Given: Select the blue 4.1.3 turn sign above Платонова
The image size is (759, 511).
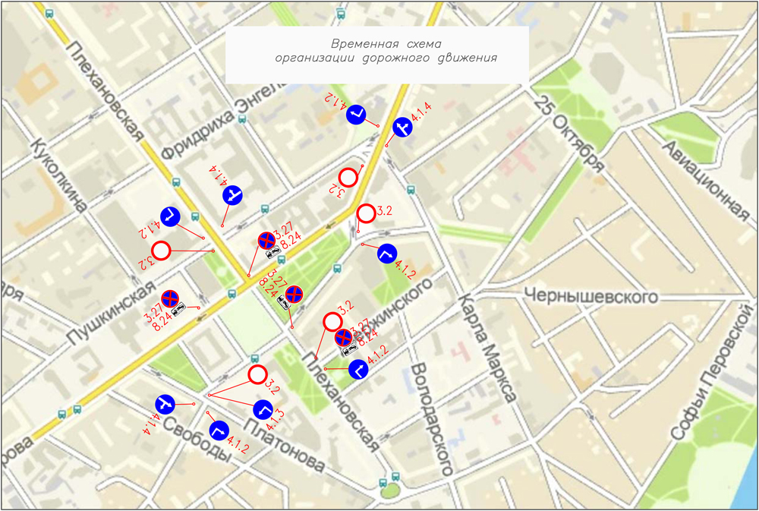Looking at the screenshot, I should click(x=263, y=409).
